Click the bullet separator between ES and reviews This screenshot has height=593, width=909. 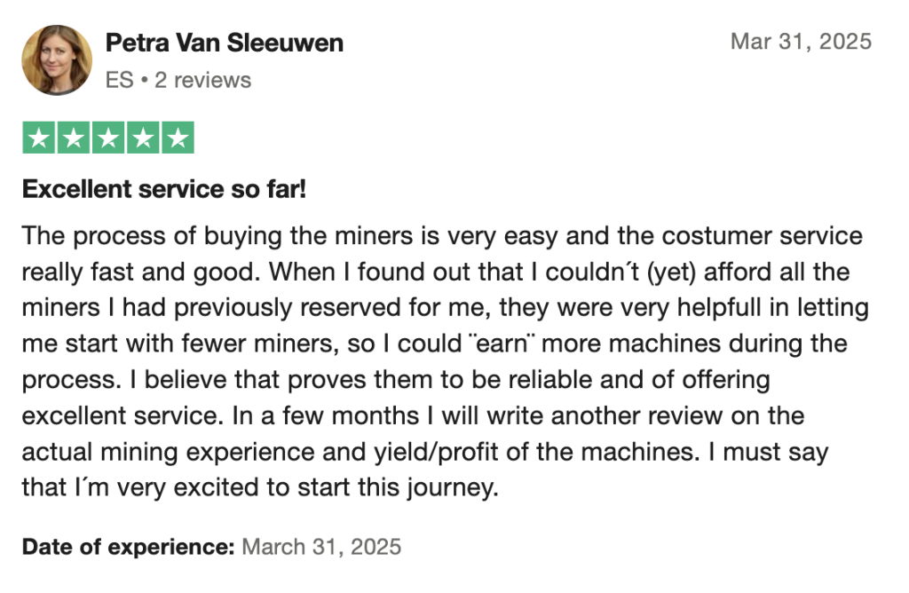click(x=145, y=80)
